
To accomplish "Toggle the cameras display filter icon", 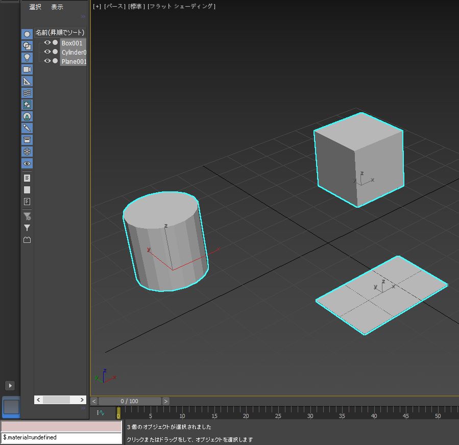I will coord(27,69).
